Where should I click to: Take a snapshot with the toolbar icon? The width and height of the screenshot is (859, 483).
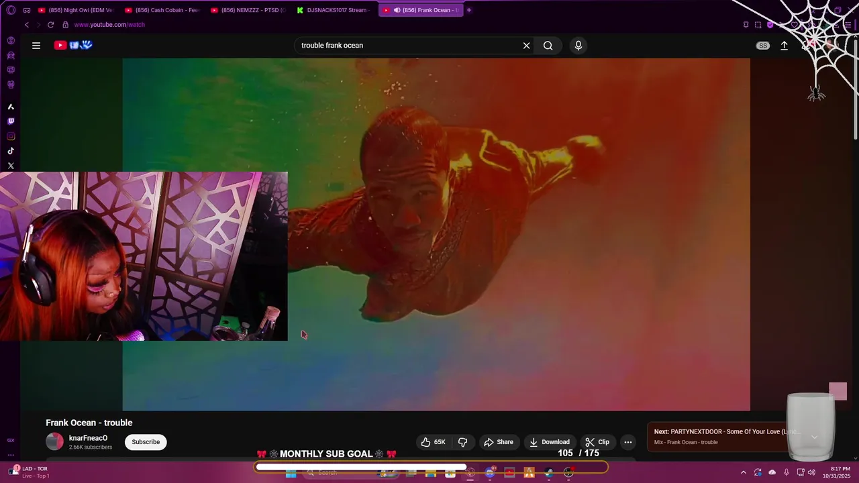(x=758, y=25)
